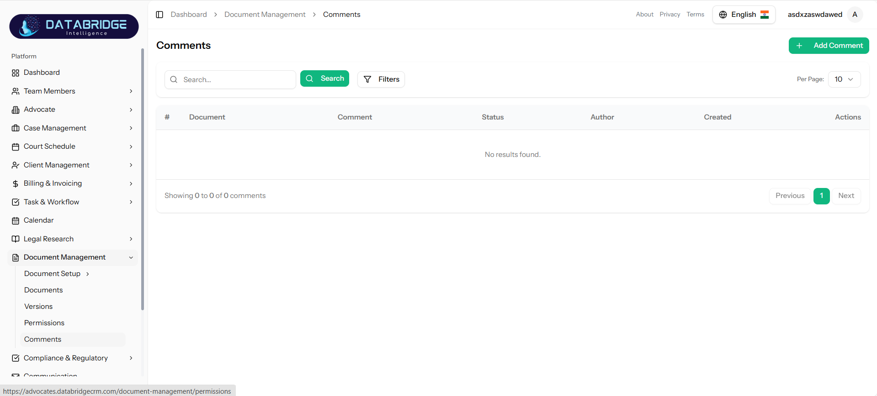Expand the Document Setup submenu arrow
This screenshot has height=396, width=877.
[x=88, y=274]
